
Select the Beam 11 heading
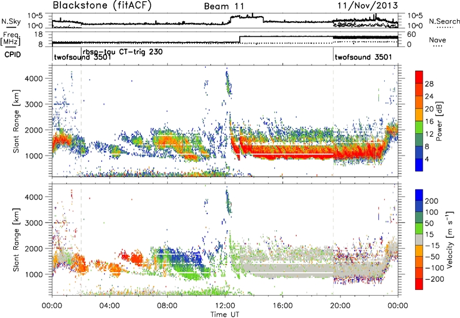[x=224, y=6]
